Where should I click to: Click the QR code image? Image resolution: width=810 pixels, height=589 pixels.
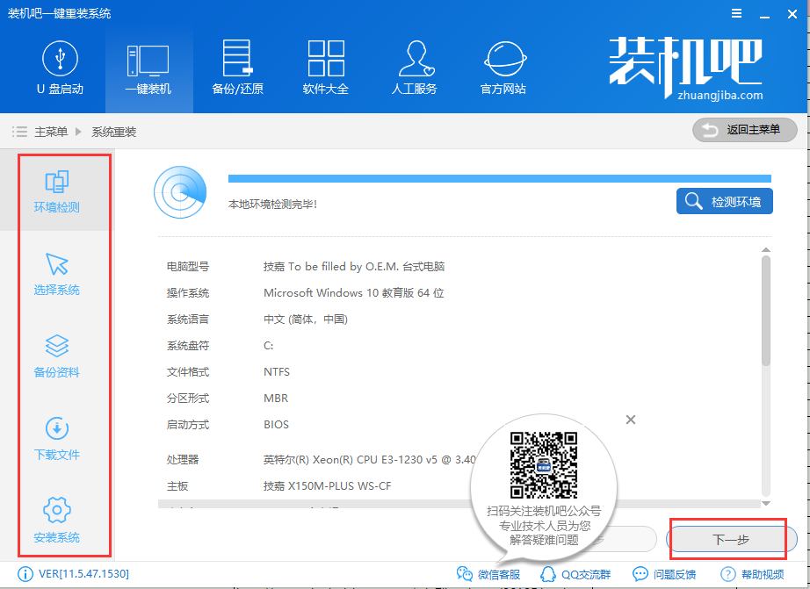click(544, 465)
